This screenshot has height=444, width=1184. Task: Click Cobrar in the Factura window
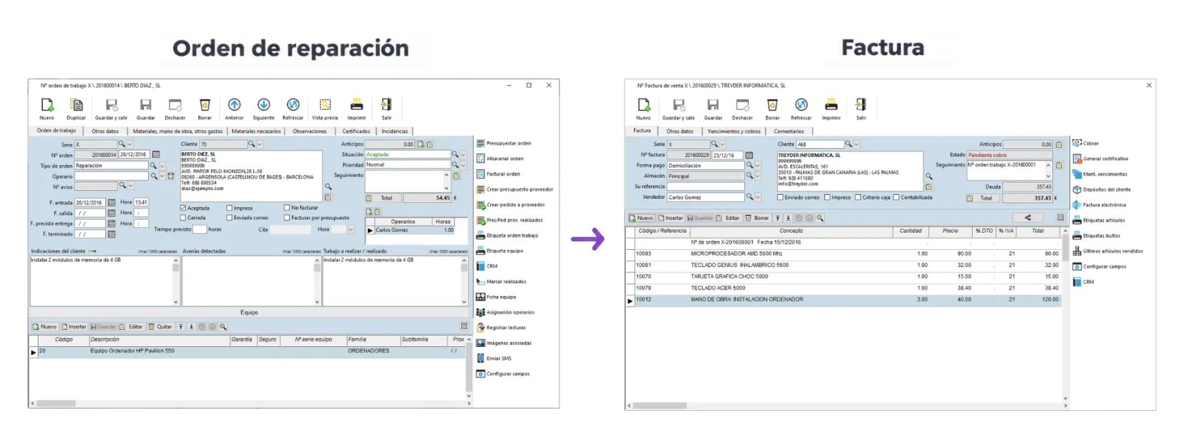point(1086,143)
